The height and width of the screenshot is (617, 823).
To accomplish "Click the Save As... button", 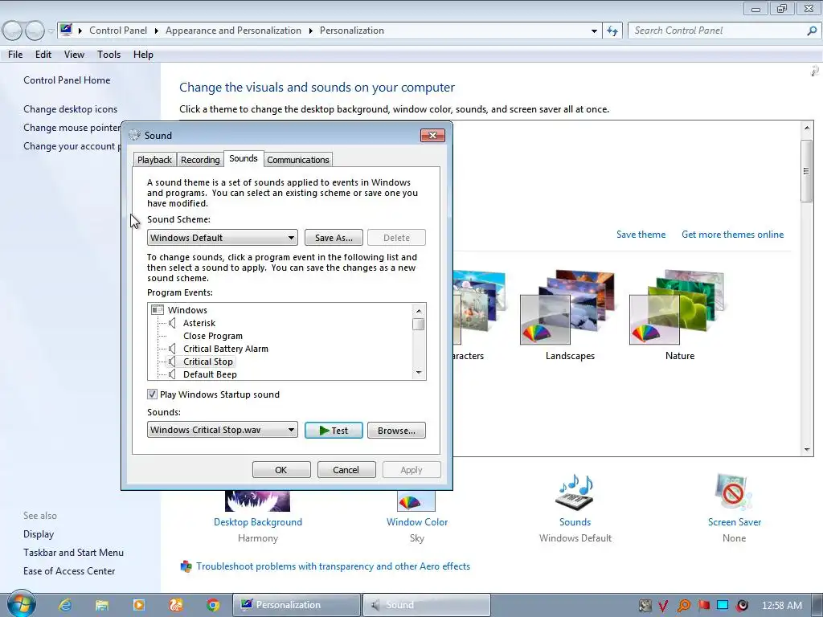I will (x=334, y=238).
